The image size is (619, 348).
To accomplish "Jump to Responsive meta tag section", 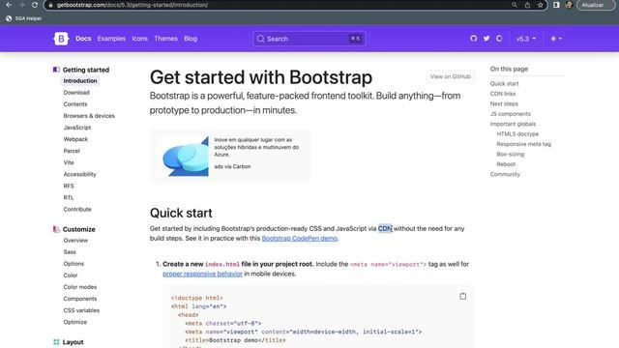I will 523,144.
